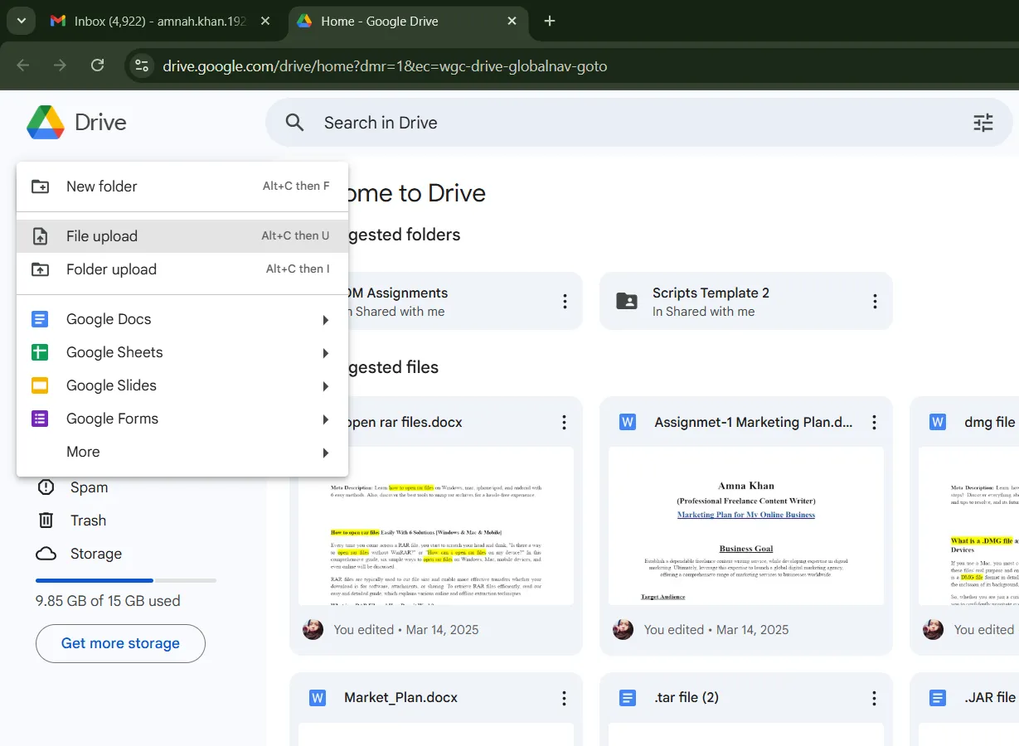1019x746 pixels.
Task: Open more actions for DM Assignments folder
Action: click(565, 302)
